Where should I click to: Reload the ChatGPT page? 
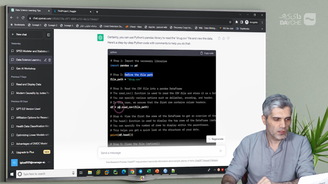23,18
